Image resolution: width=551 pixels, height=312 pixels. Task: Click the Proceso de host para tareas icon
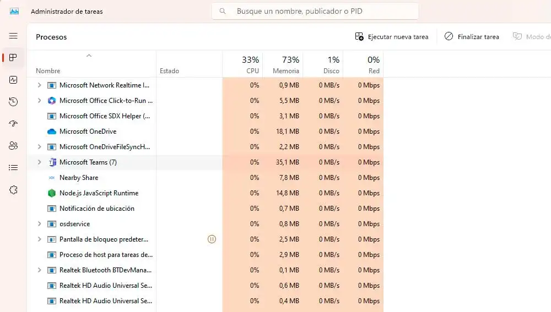[52, 255]
